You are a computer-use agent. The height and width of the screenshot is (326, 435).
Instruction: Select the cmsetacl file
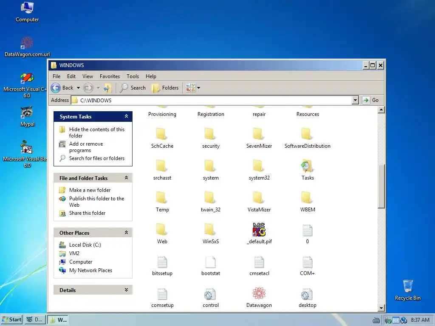point(259,266)
